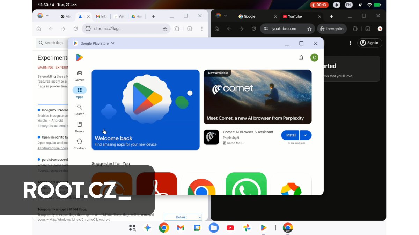Add a new tab in flags Chrome window
This screenshot has height=235, width=419.
(x=153, y=16)
